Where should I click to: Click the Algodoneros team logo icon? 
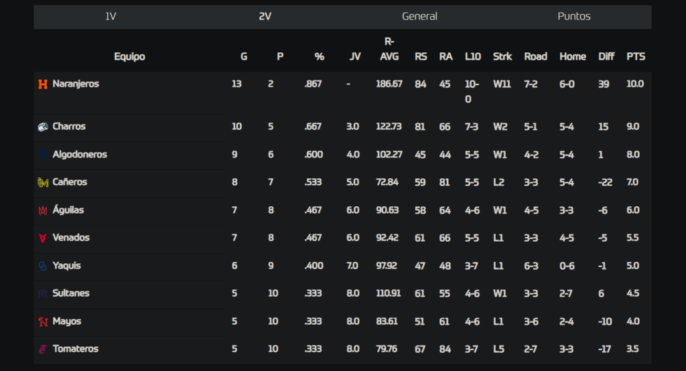43,155
